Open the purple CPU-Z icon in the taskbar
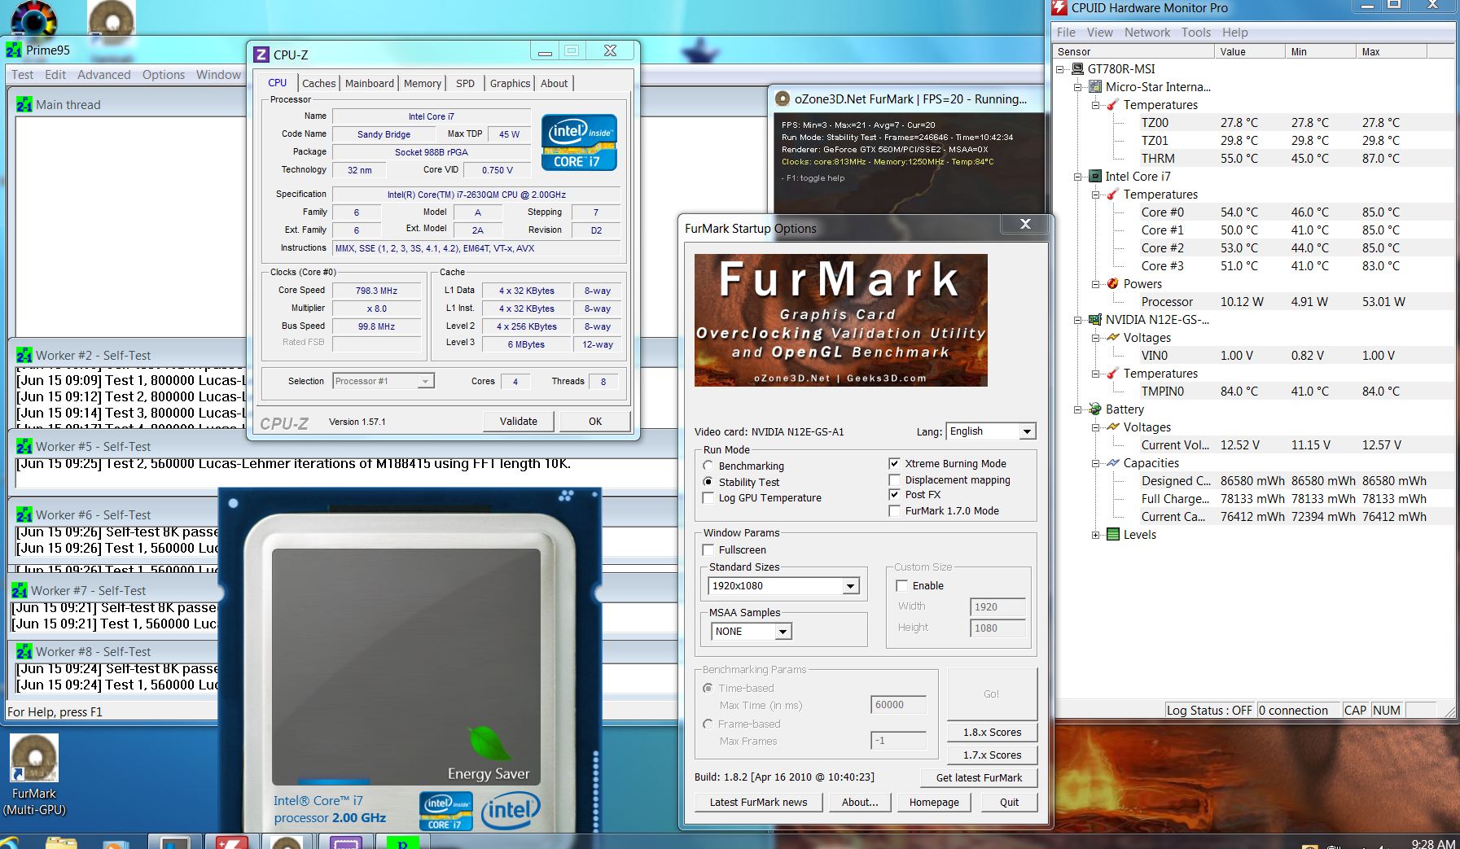This screenshot has height=849, width=1460. pyautogui.click(x=344, y=842)
